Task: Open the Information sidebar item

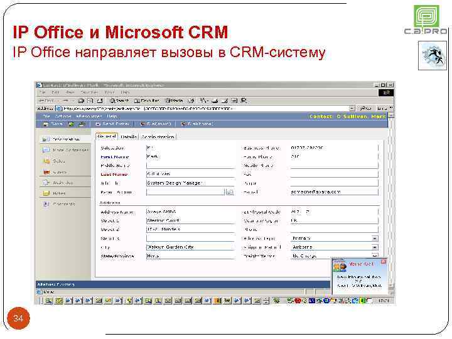Action: tap(65, 139)
